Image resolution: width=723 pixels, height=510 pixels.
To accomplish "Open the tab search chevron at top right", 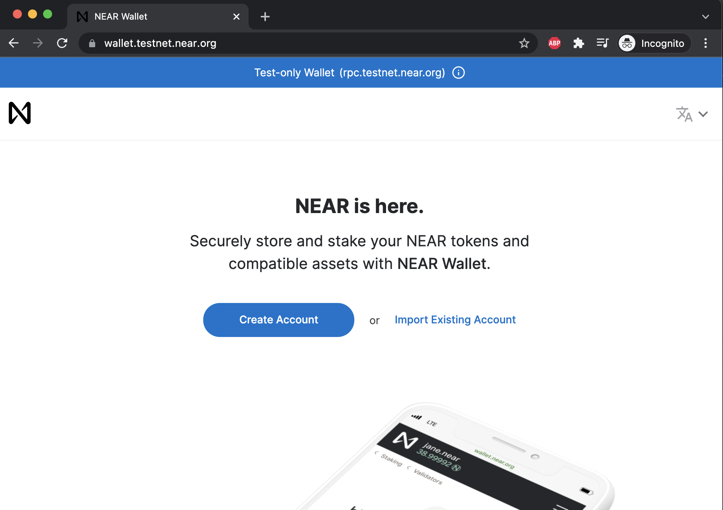I will [705, 16].
